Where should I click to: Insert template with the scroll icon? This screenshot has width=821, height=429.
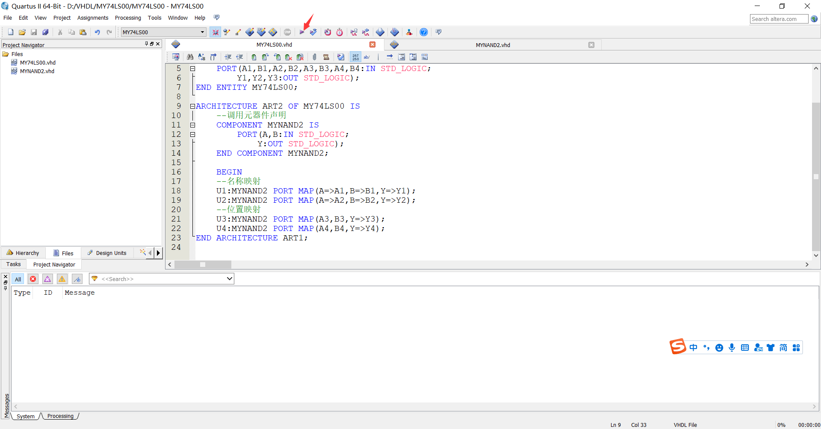[326, 57]
